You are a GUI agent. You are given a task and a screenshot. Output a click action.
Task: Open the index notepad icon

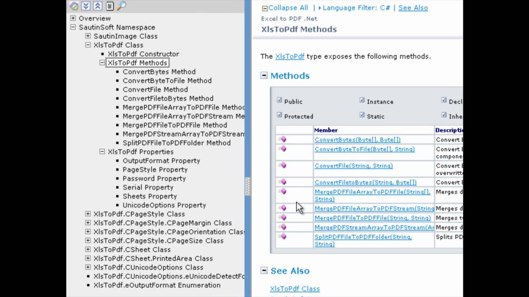tap(110, 6)
